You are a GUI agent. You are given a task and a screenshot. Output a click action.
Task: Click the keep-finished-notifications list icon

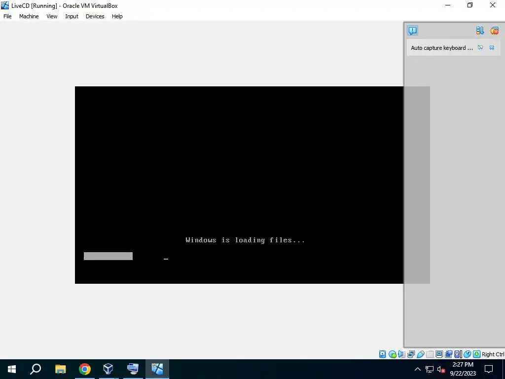point(480,30)
